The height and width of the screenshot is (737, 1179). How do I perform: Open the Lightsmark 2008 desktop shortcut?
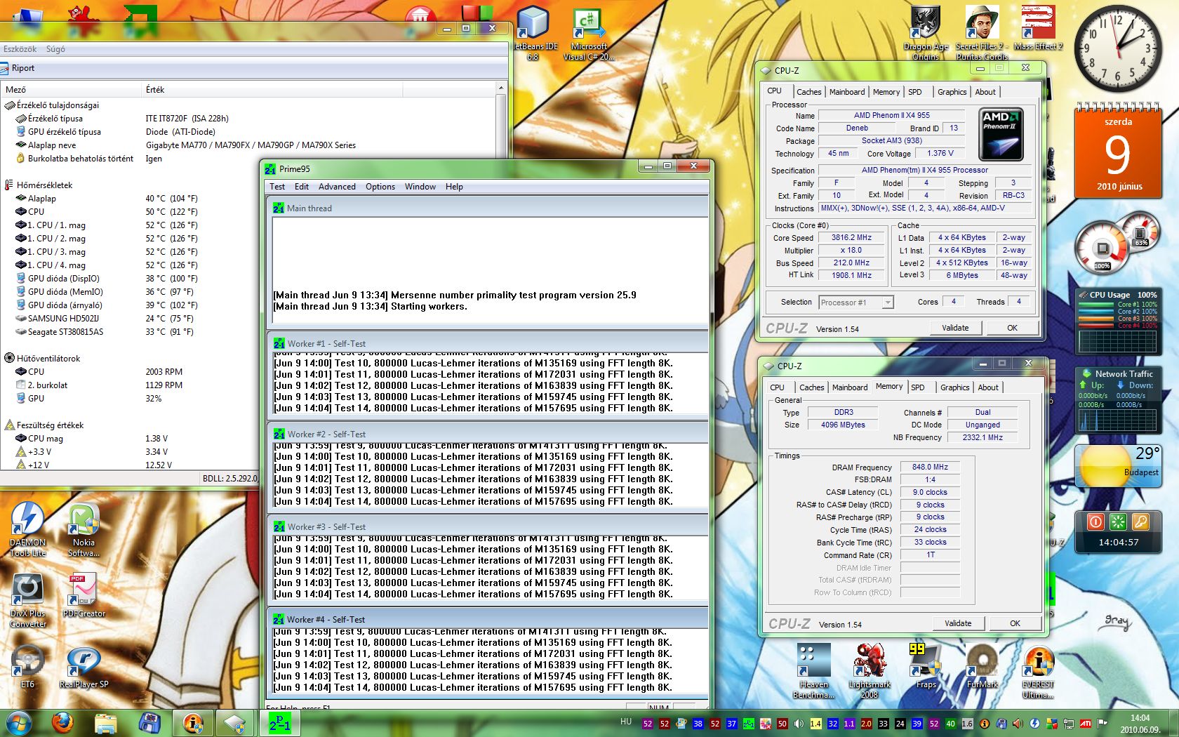coord(870,671)
